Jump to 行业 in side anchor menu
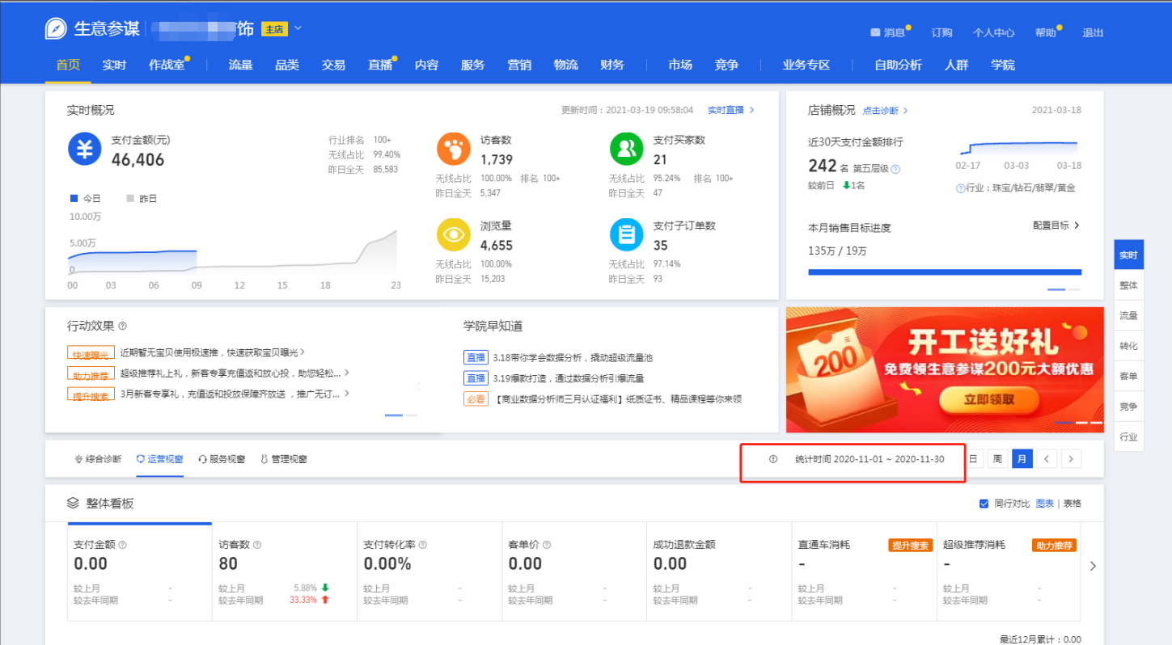Screen dimensions: 1172x645 [x=1128, y=437]
